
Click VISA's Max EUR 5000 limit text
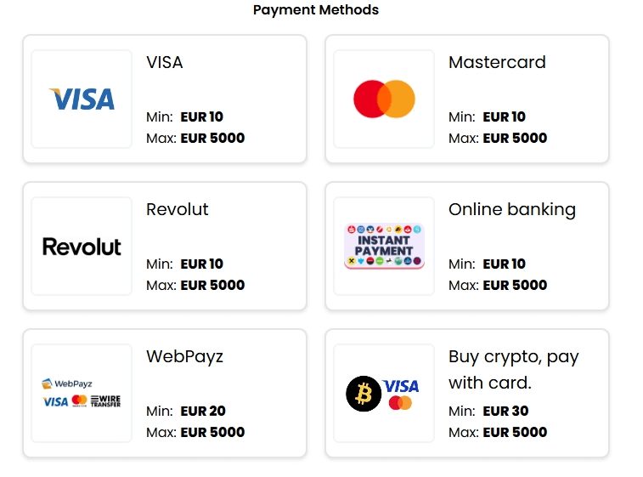coord(195,138)
